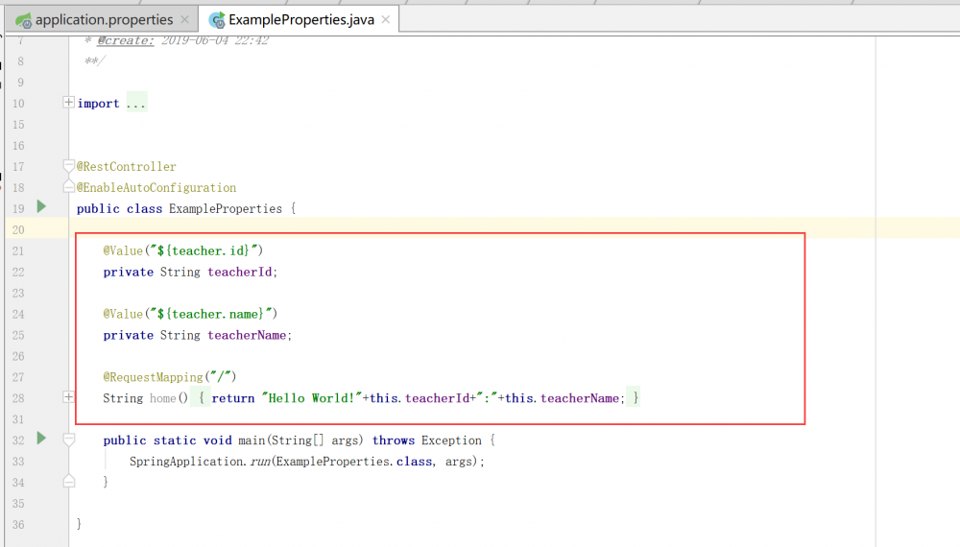
Task: Collapse the @RestController annotation fold marker
Action: pyautogui.click(x=68, y=165)
